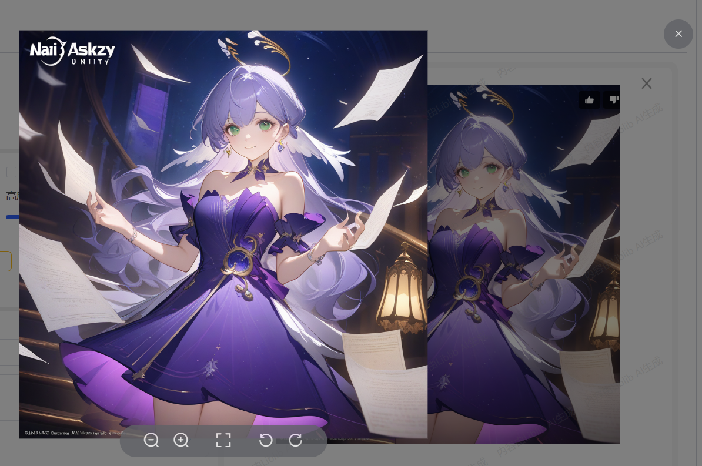Zoom in the previewed image
Viewport: 702px width, 466px height.
pos(181,440)
